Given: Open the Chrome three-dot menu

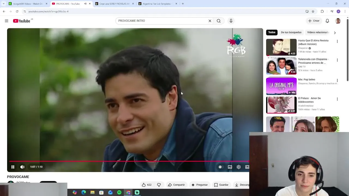Looking at the screenshot, I should (x=345, y=11).
